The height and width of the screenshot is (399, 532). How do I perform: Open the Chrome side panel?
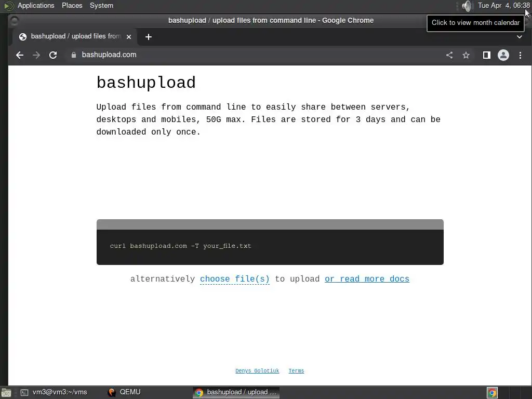(486, 55)
